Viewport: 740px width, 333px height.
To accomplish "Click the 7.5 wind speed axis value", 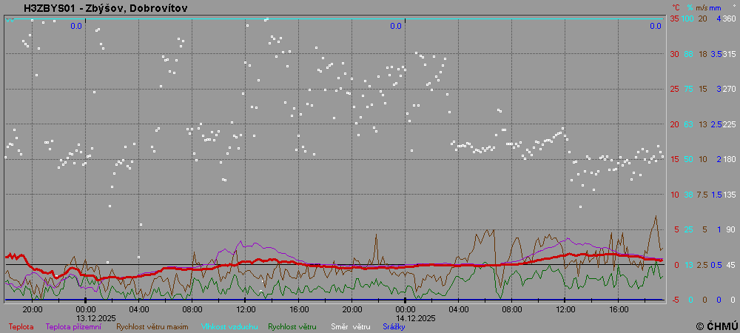I will 702,195.
